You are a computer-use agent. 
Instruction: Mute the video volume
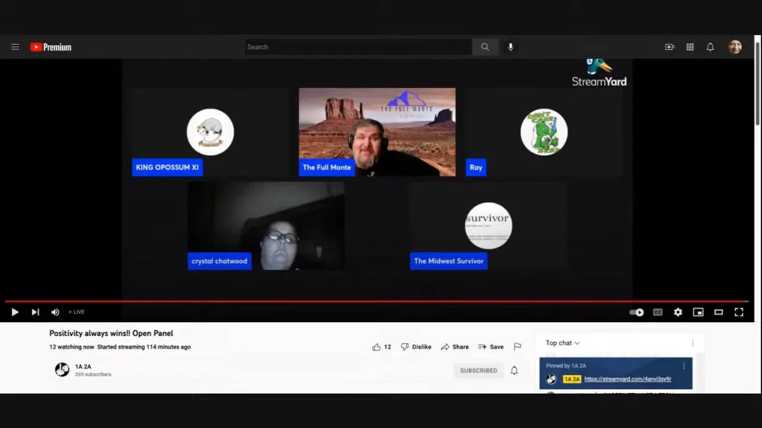pyautogui.click(x=55, y=312)
